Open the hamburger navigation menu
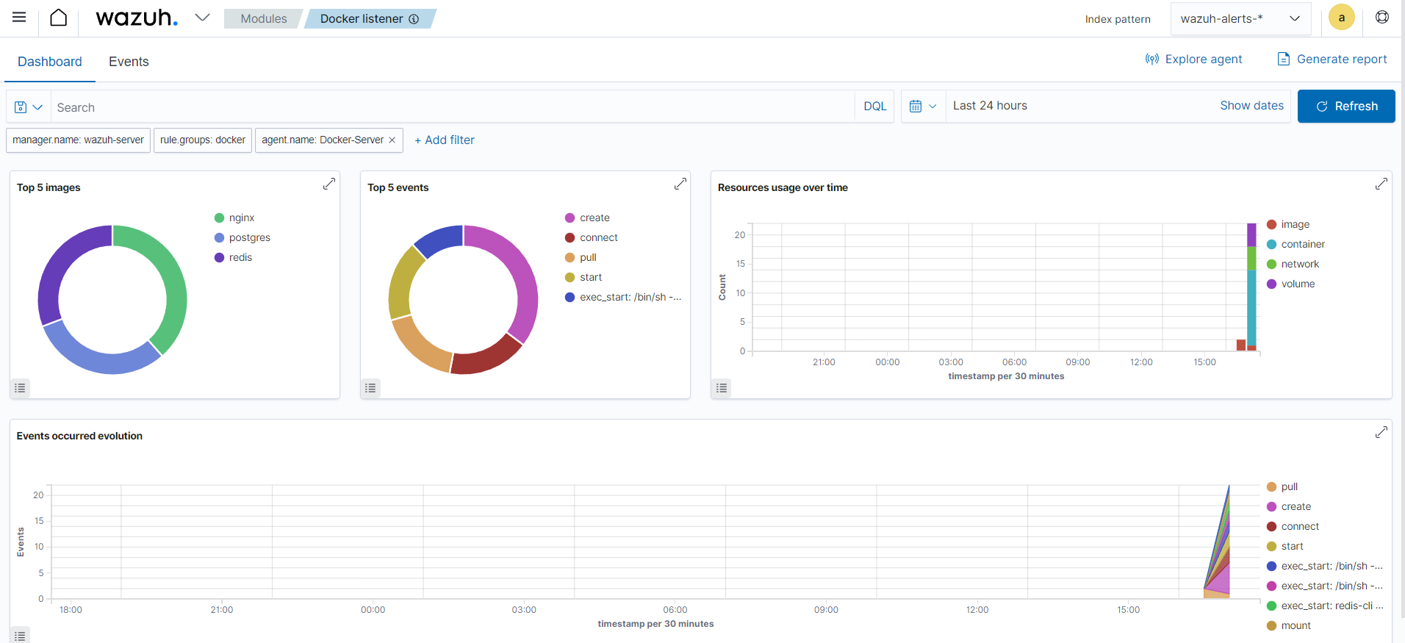 (x=19, y=18)
